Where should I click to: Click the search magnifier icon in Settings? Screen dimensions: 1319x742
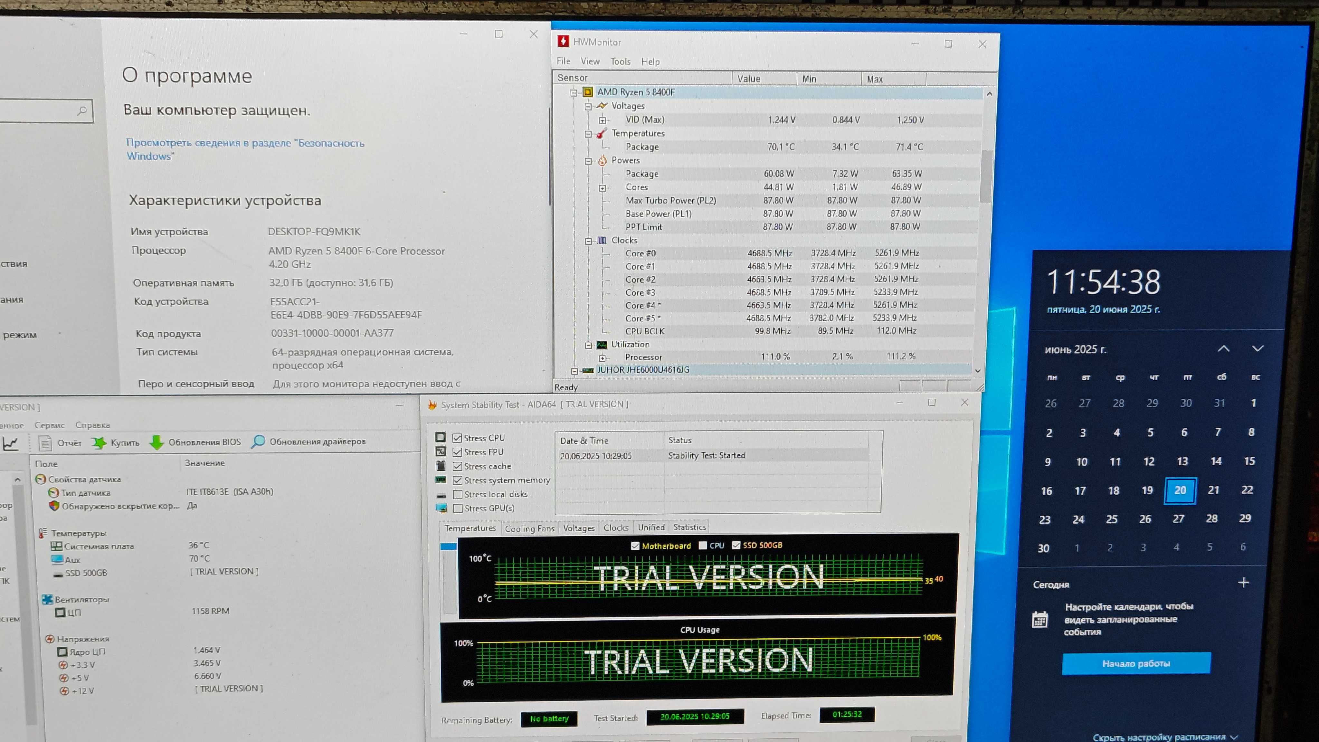(x=82, y=110)
